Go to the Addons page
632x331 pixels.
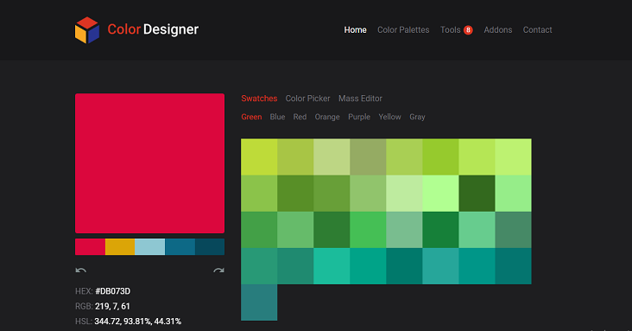498,30
